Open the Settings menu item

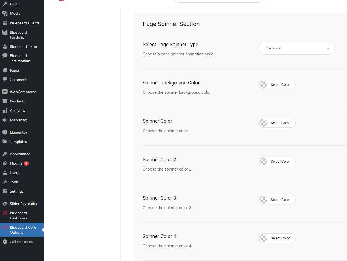[x=22, y=191]
